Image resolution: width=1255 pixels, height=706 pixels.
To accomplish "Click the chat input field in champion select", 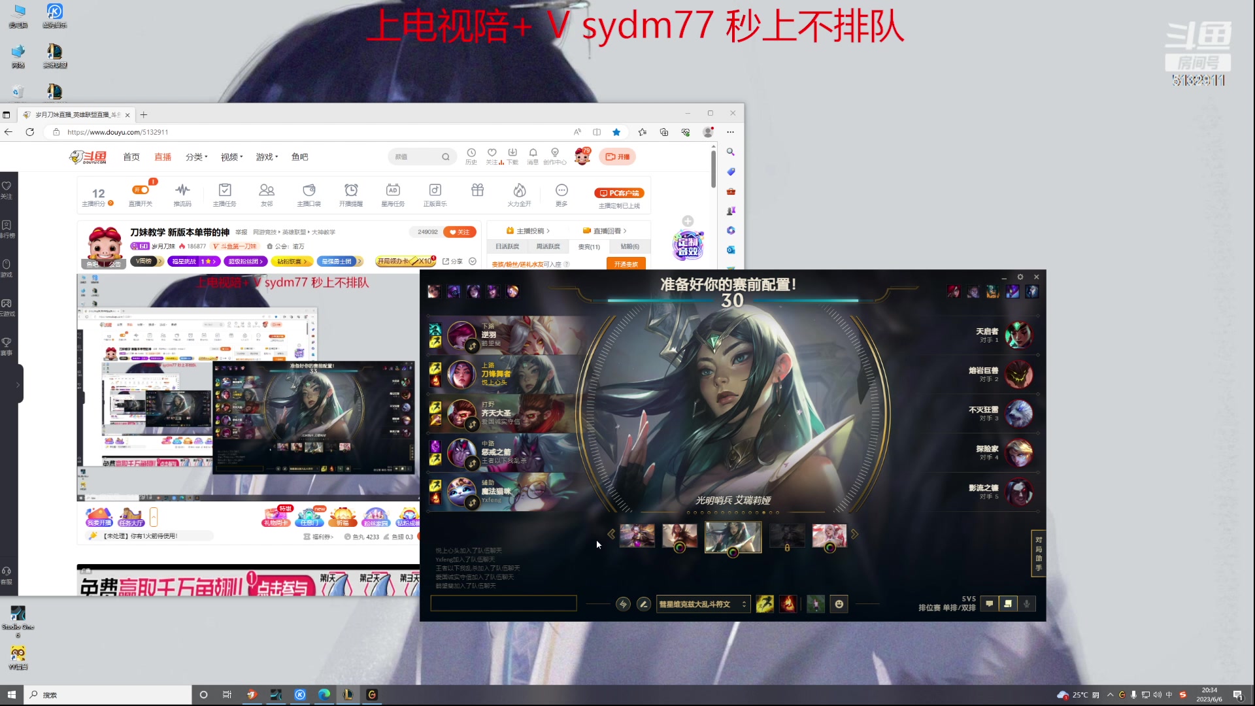I will click(503, 603).
